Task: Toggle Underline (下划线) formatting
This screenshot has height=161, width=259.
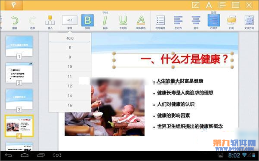Action: [123, 20]
